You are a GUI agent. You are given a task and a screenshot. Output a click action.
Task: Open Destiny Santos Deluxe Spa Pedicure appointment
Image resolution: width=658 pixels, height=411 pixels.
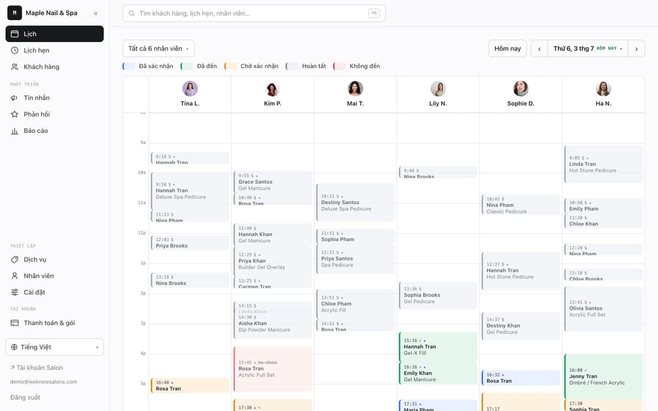coord(355,202)
